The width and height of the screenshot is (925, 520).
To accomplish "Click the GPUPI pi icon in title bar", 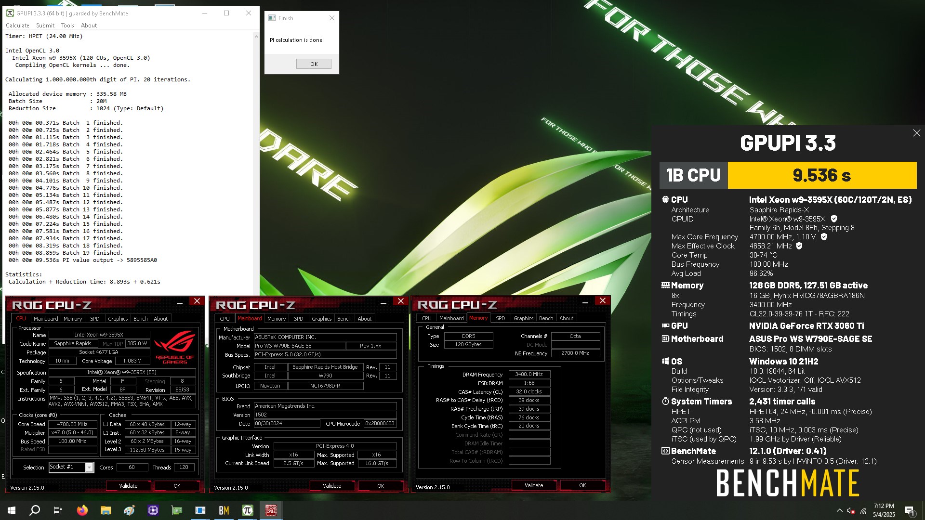I will coord(10,13).
